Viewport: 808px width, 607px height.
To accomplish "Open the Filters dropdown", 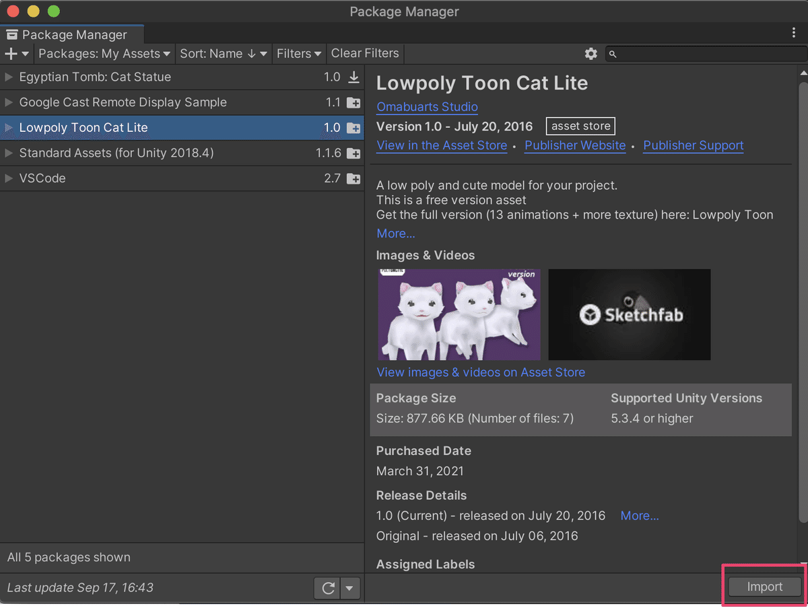I will pos(299,54).
